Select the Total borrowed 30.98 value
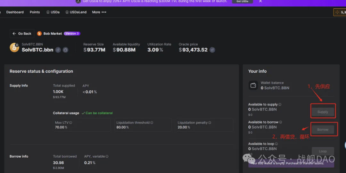This screenshot has width=346, height=173. coord(59,163)
